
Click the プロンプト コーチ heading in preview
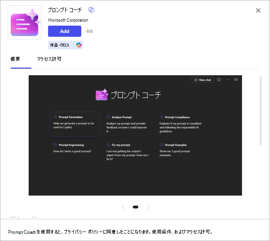135,95
